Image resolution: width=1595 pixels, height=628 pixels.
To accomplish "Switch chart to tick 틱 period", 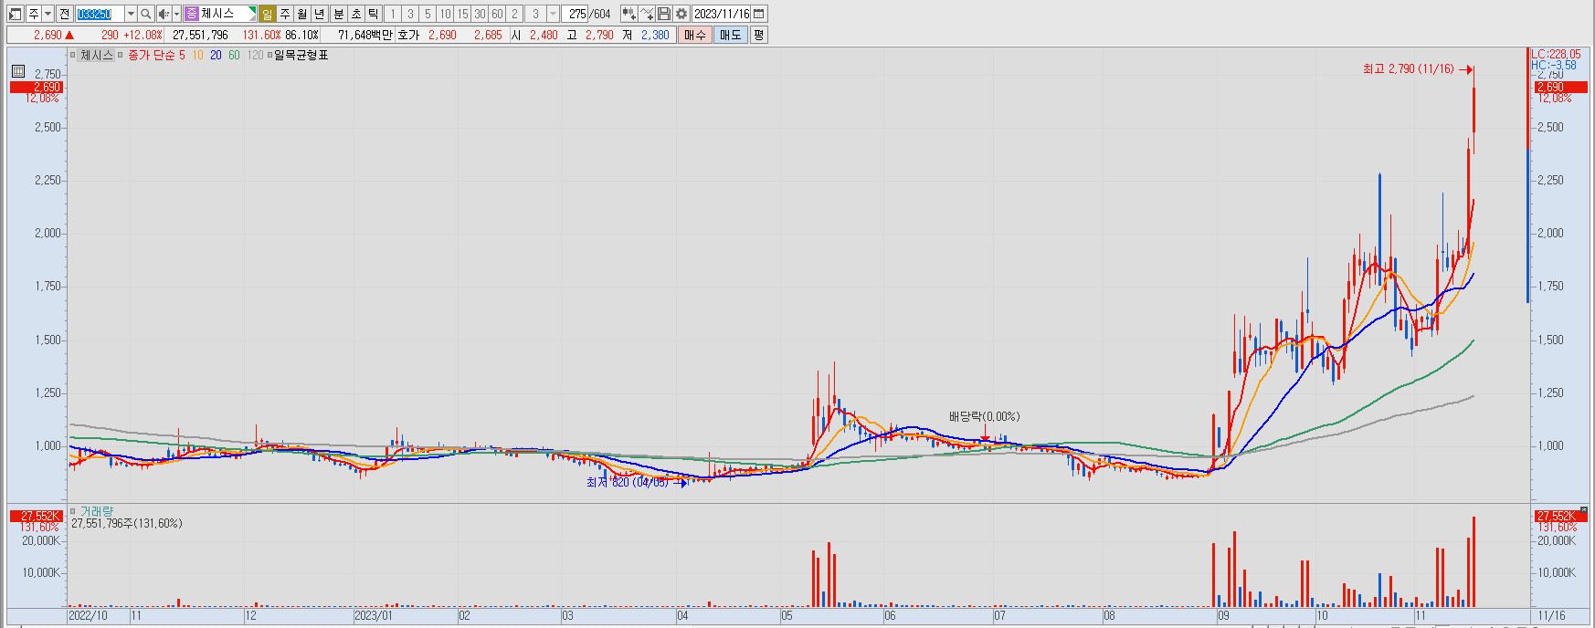I will coord(374,14).
